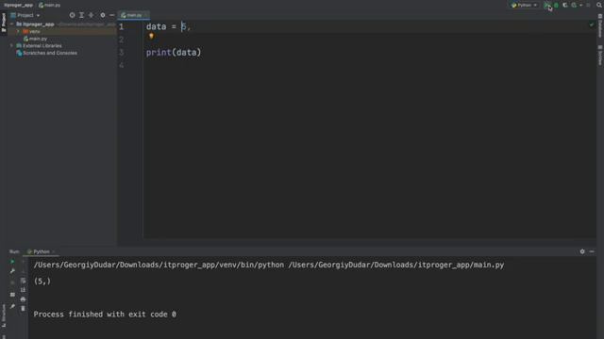
Task: Click the yellow lightbulb intention icon
Action: pos(151,36)
